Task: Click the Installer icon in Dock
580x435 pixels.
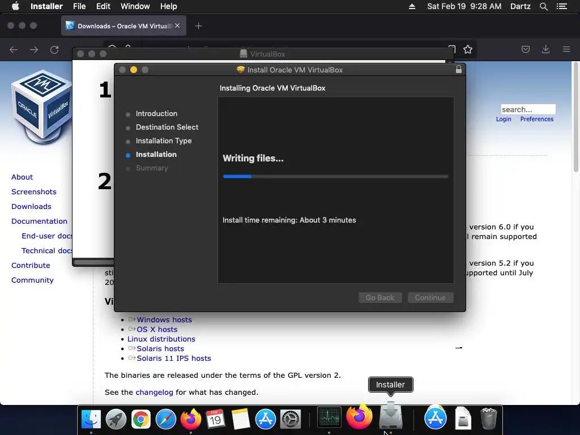Action: pyautogui.click(x=391, y=416)
